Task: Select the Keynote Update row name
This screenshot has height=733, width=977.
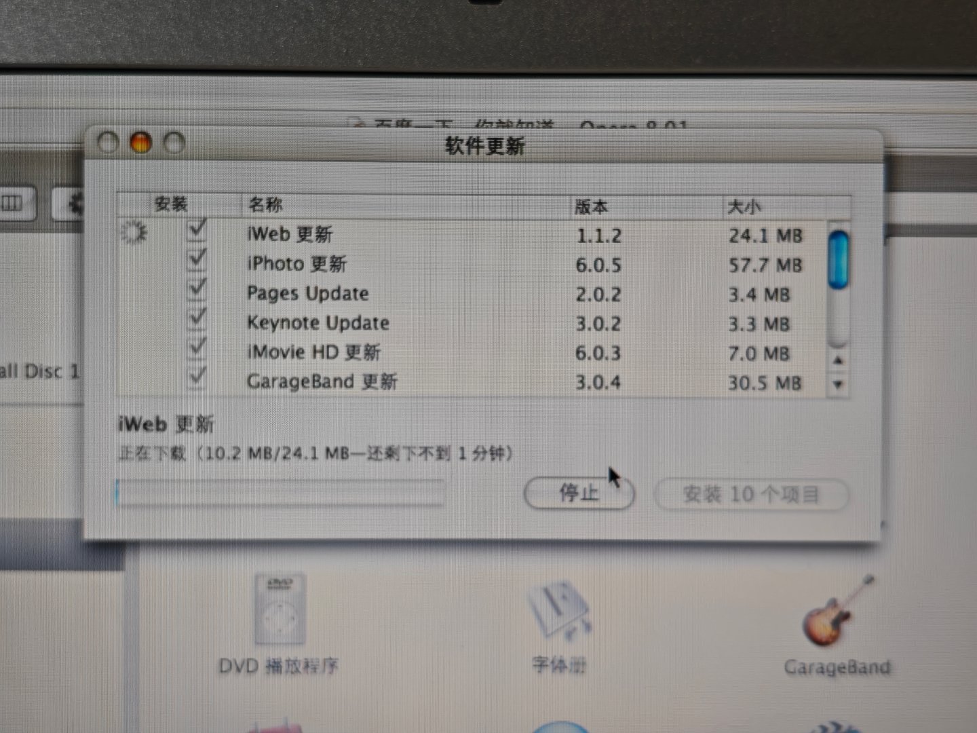Action: click(318, 322)
